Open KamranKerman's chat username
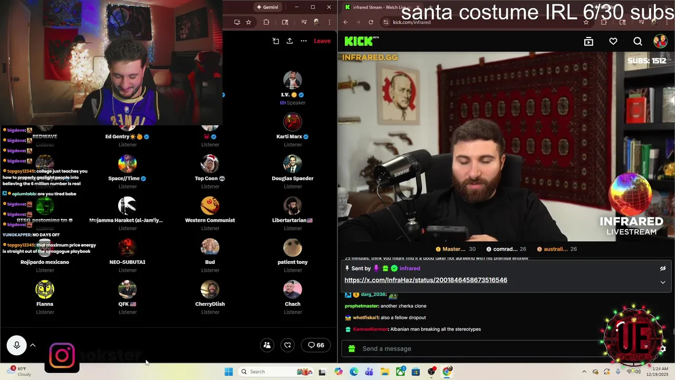This screenshot has height=380, width=675. tap(370, 329)
